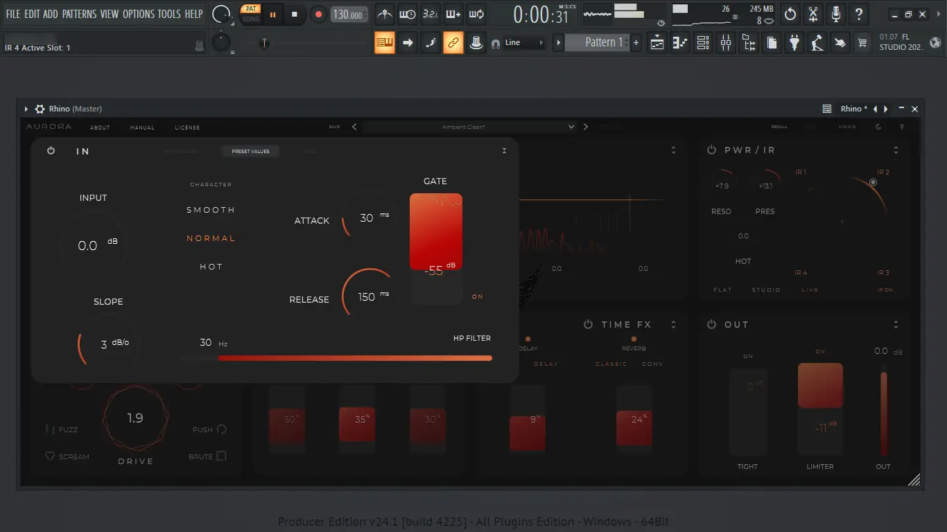Click the record button in transport
The width and height of the screenshot is (947, 532).
(x=318, y=14)
